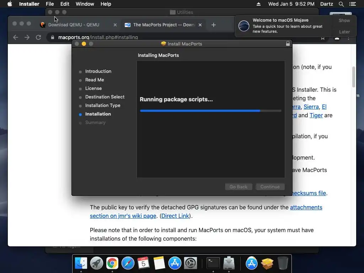
Task: Open the App Store icon beside Notes
Action: 175,263
